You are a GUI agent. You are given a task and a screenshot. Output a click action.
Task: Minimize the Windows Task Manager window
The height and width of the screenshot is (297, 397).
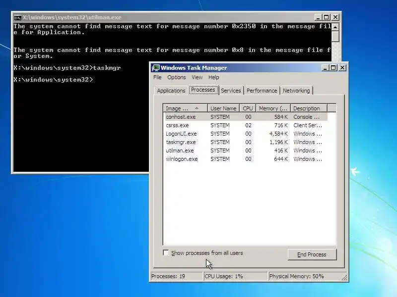325,68
